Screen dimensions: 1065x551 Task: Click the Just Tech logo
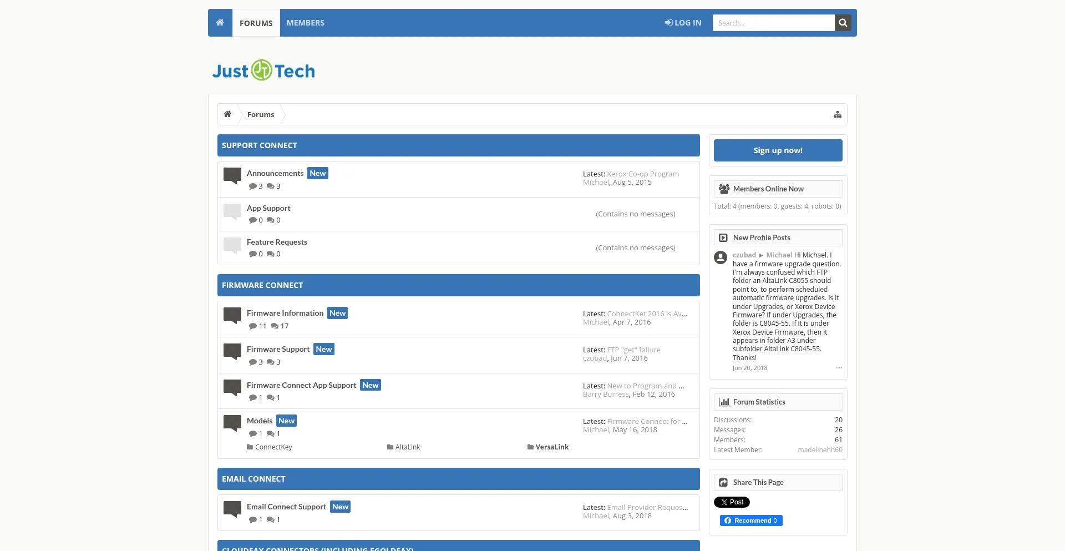click(263, 70)
